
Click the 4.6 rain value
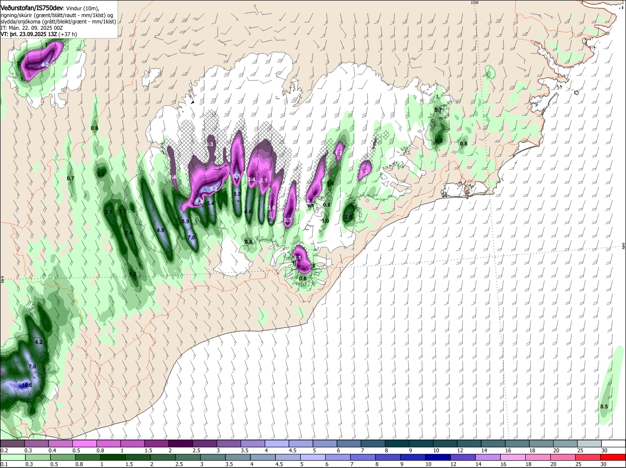coord(248,212)
